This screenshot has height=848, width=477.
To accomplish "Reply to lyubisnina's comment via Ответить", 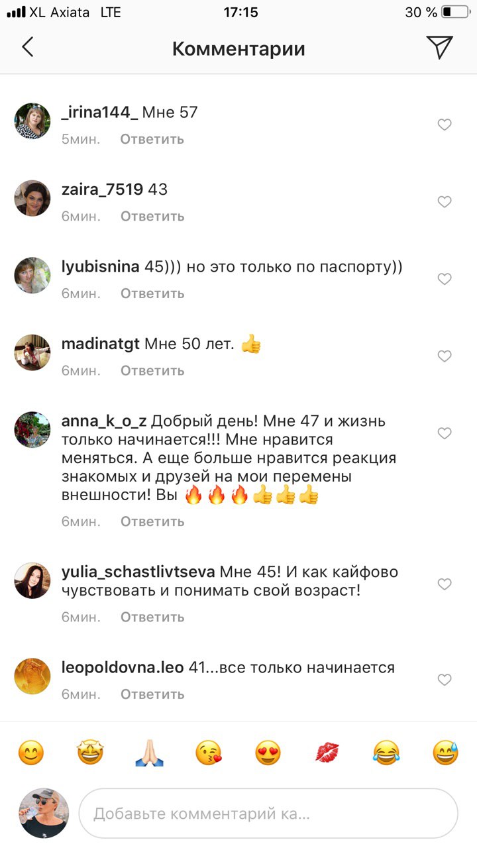I will coord(152,293).
